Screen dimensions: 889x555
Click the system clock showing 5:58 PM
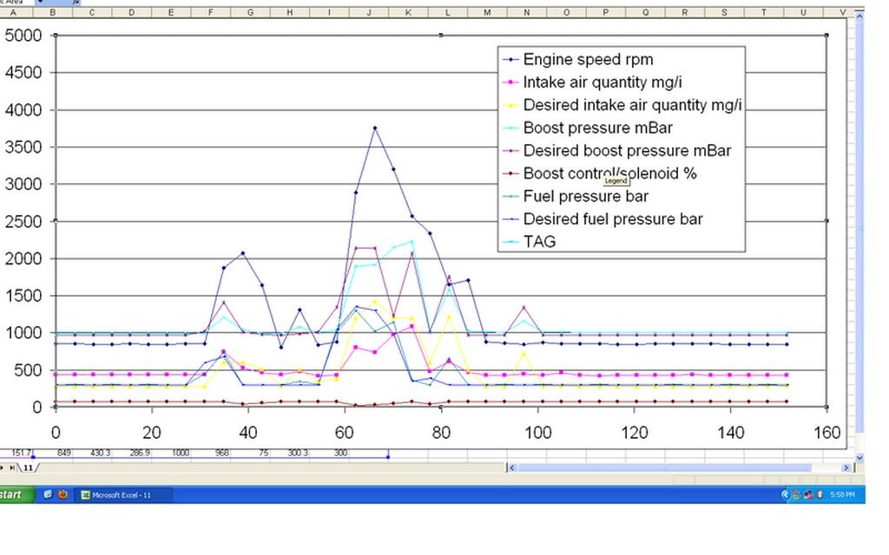842,495
